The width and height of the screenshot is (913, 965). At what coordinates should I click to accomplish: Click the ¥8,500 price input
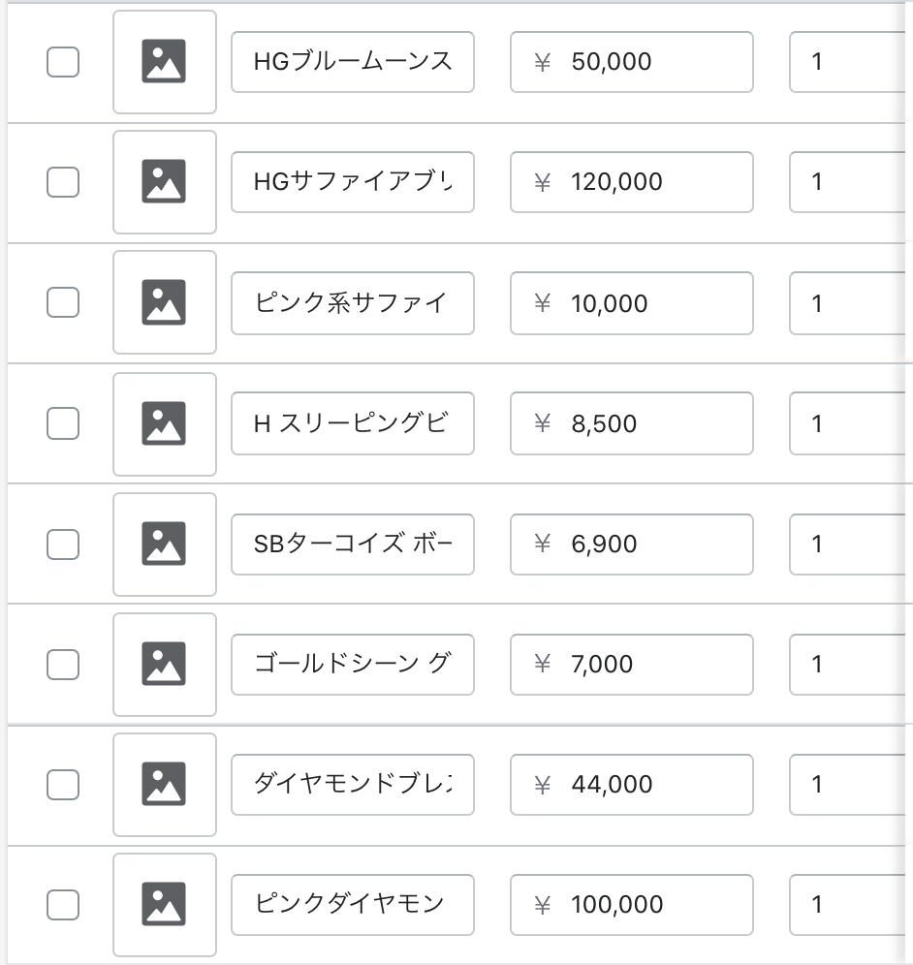632,423
